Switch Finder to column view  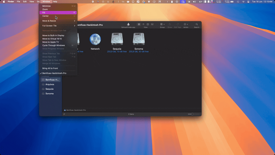coord(148,24)
